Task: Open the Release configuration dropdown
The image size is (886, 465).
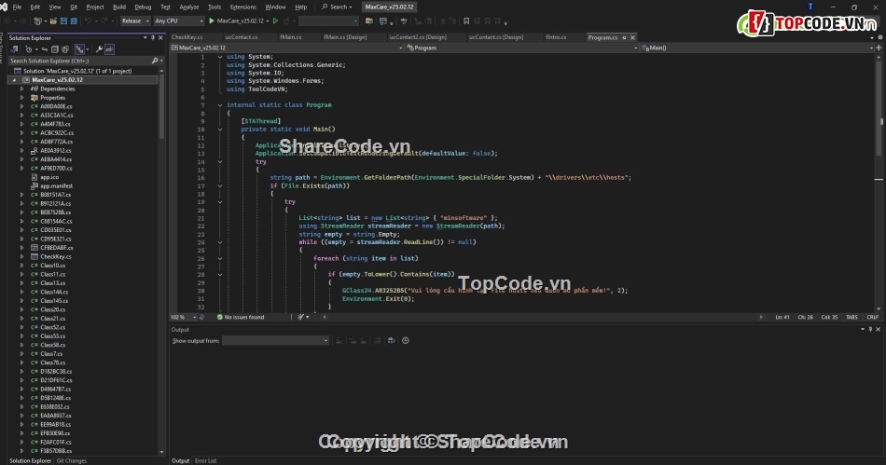Action: [x=135, y=21]
